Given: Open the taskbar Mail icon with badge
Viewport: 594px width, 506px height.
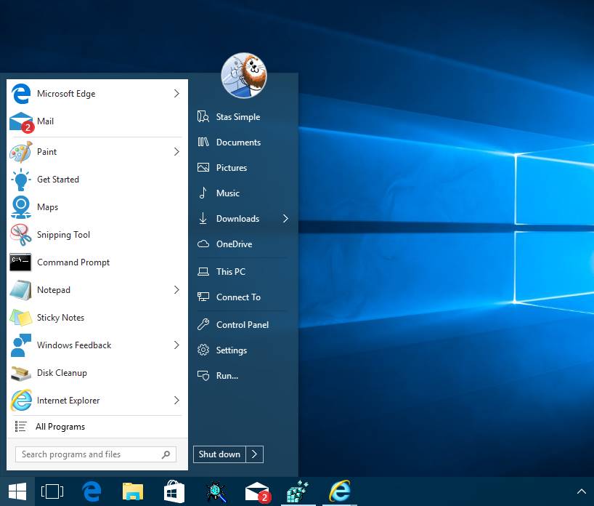Looking at the screenshot, I should 258,492.
